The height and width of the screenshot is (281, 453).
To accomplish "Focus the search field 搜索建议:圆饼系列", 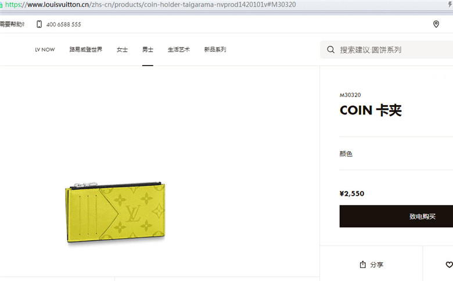I will point(387,50).
